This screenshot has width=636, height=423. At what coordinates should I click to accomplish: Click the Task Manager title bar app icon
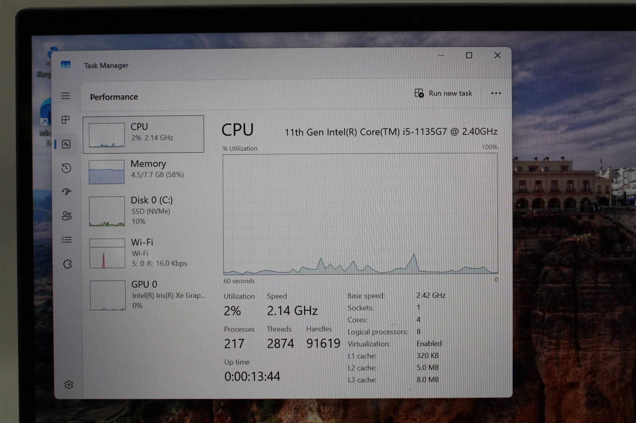66,64
